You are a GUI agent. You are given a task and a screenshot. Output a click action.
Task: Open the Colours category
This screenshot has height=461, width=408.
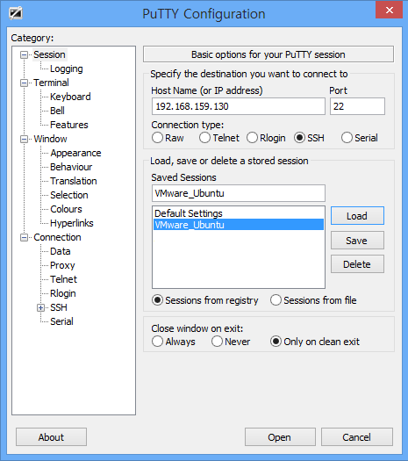66,209
